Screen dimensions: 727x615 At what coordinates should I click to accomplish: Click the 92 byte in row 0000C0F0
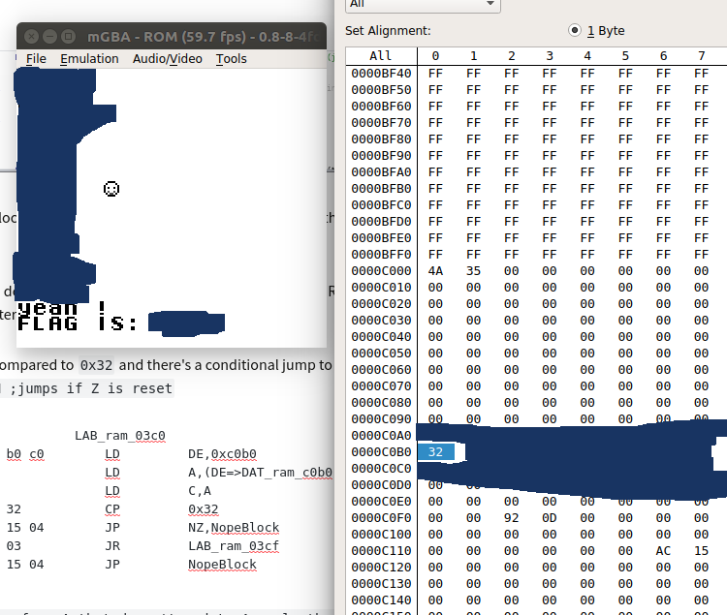click(x=511, y=518)
